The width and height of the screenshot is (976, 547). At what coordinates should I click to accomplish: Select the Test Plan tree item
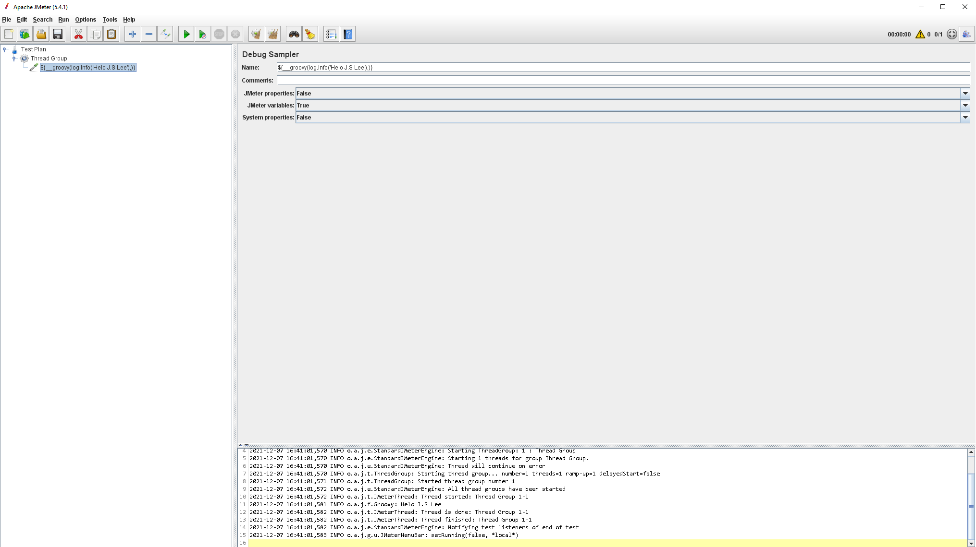(33, 49)
